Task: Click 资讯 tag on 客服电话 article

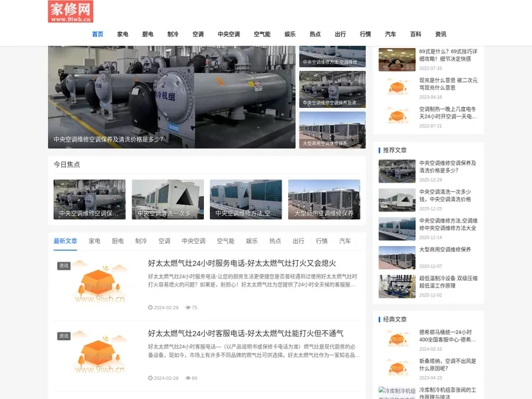Action: pos(64,336)
